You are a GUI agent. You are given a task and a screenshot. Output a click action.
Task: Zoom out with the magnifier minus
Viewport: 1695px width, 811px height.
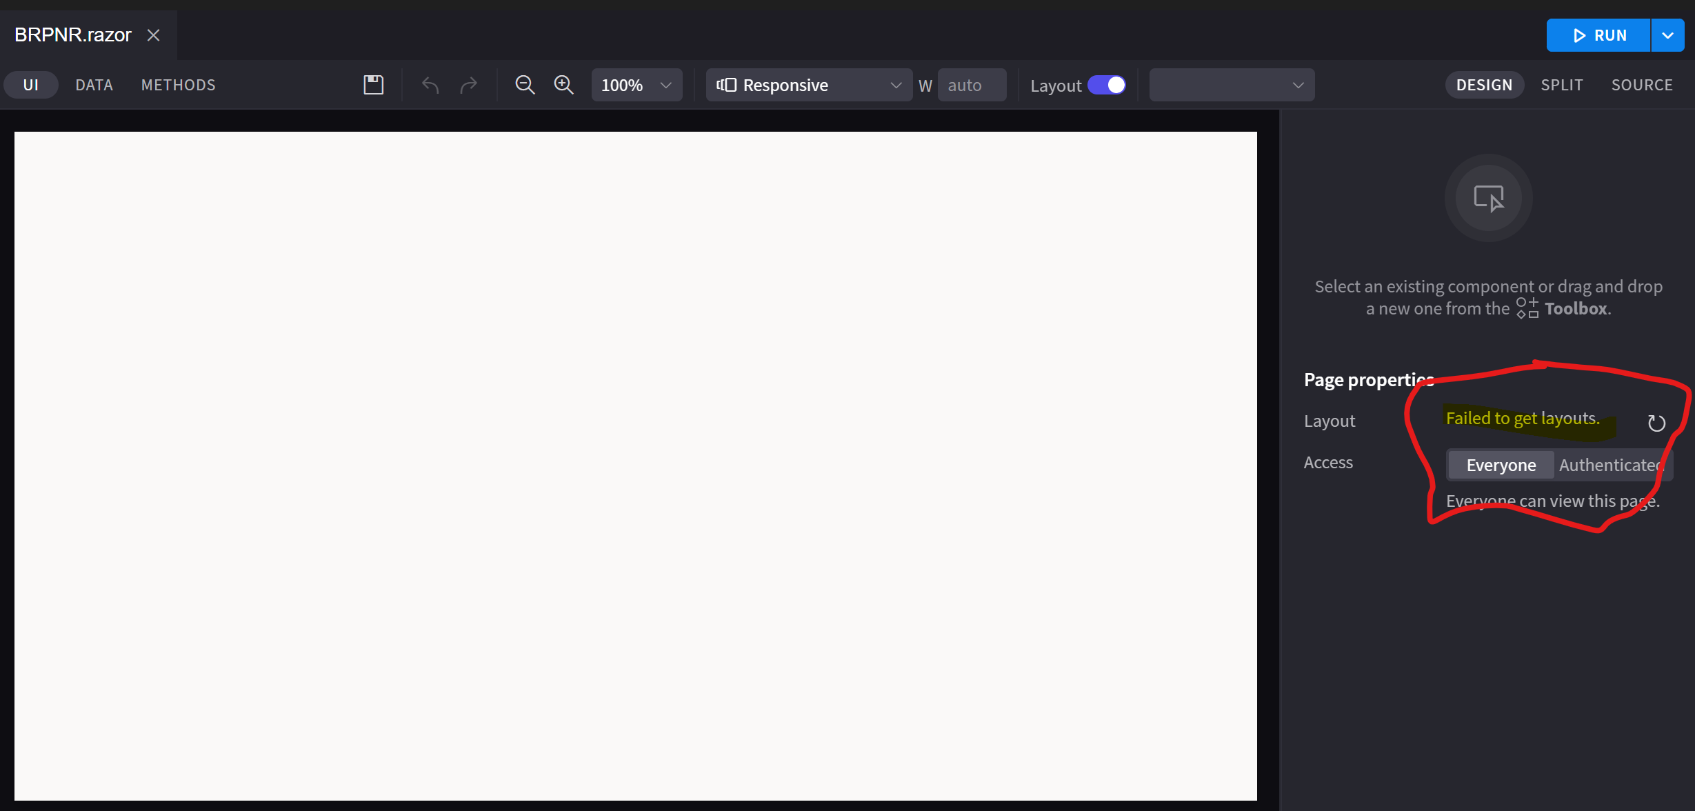(525, 85)
